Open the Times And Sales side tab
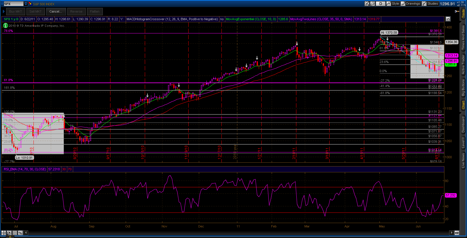The image size is (467, 238). (463, 38)
